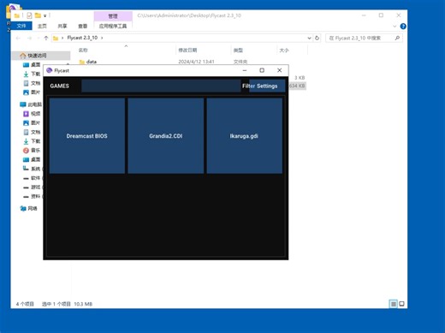
Task: Minimize the Flycast window
Action: pyautogui.click(x=245, y=70)
